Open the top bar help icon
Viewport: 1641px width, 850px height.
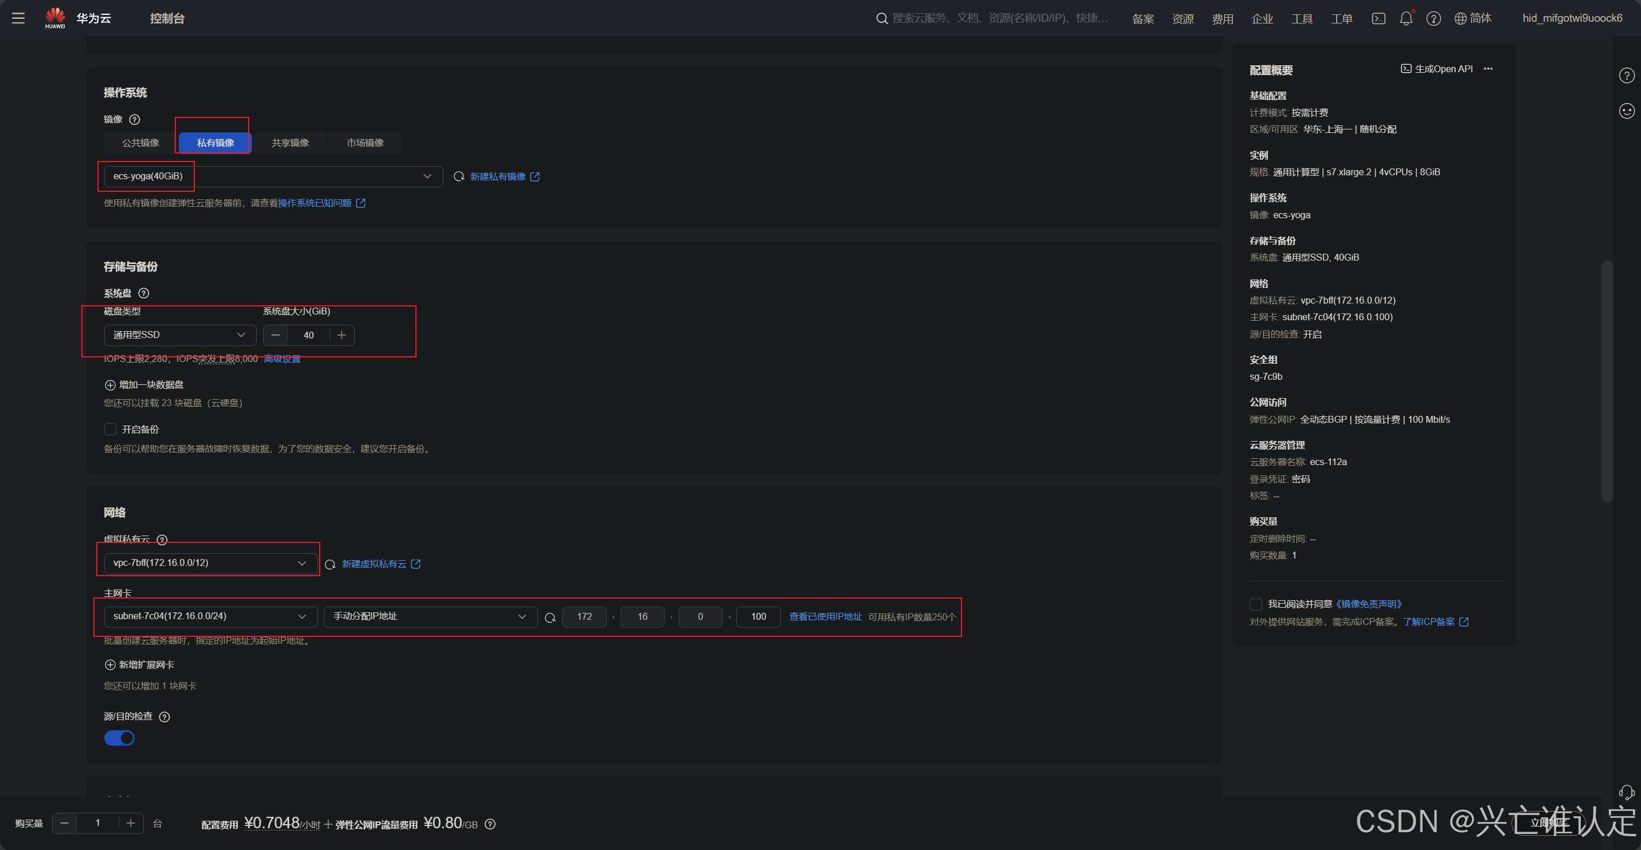[x=1434, y=18]
